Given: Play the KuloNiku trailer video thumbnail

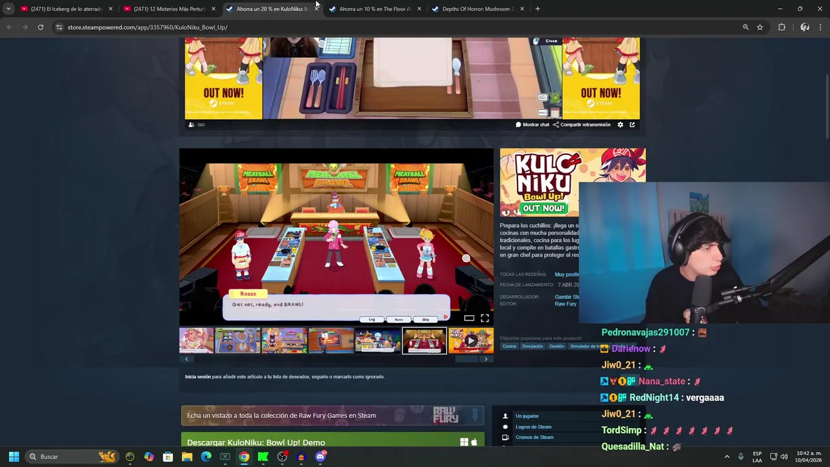Looking at the screenshot, I should click(471, 341).
